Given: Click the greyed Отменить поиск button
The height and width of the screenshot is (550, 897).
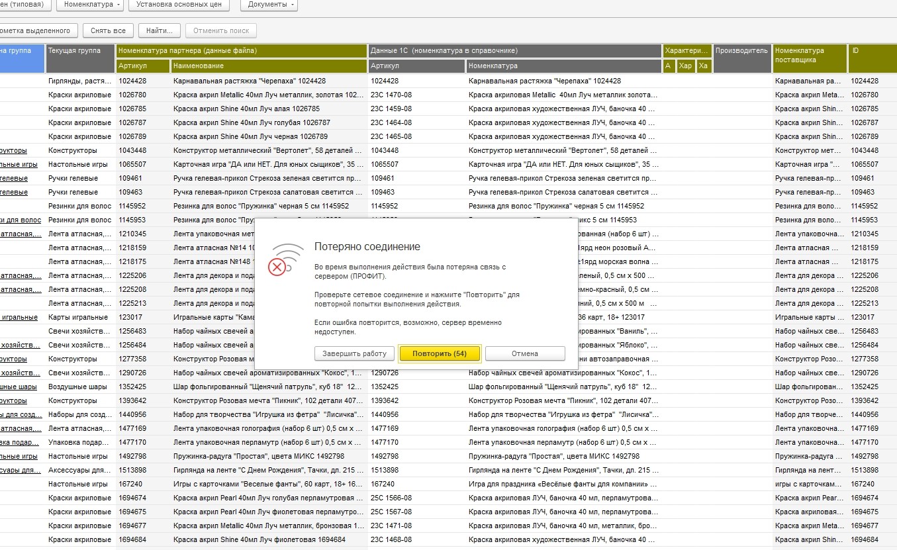Looking at the screenshot, I should click(x=221, y=30).
